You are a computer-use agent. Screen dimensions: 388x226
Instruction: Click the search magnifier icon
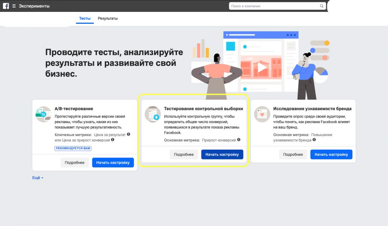[x=322, y=6]
